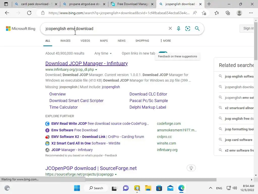The height and width of the screenshot is (194, 258).
Task: Open the browser profile avatar
Action: [x=239, y=13]
